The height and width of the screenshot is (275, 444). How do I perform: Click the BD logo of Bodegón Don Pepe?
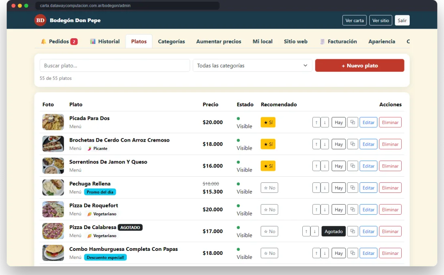click(40, 20)
